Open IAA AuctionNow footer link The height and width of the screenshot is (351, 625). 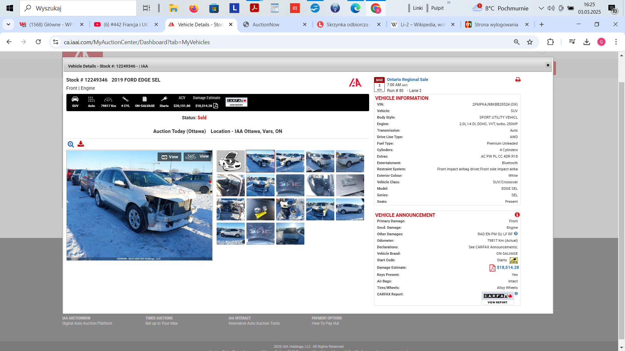coord(76,318)
